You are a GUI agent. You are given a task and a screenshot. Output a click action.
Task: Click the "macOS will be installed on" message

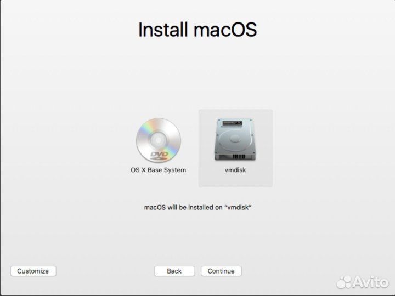183,207
